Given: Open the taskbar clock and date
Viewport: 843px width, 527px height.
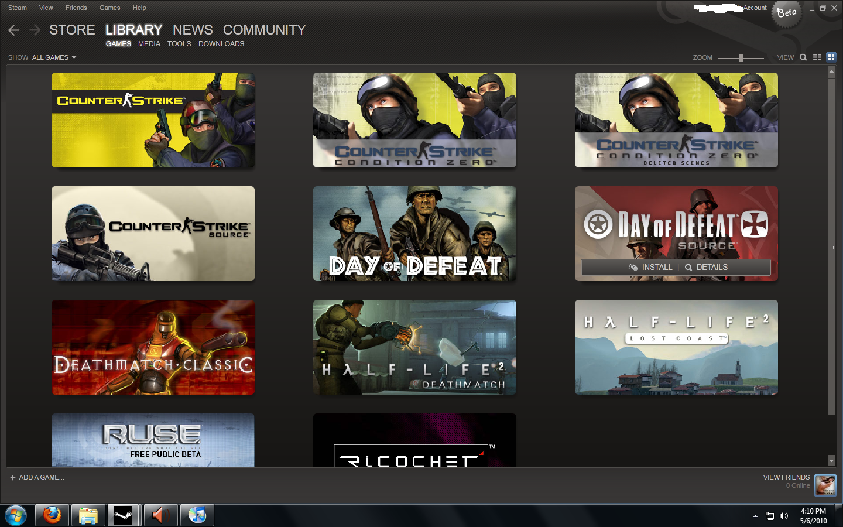Looking at the screenshot, I should [x=813, y=516].
